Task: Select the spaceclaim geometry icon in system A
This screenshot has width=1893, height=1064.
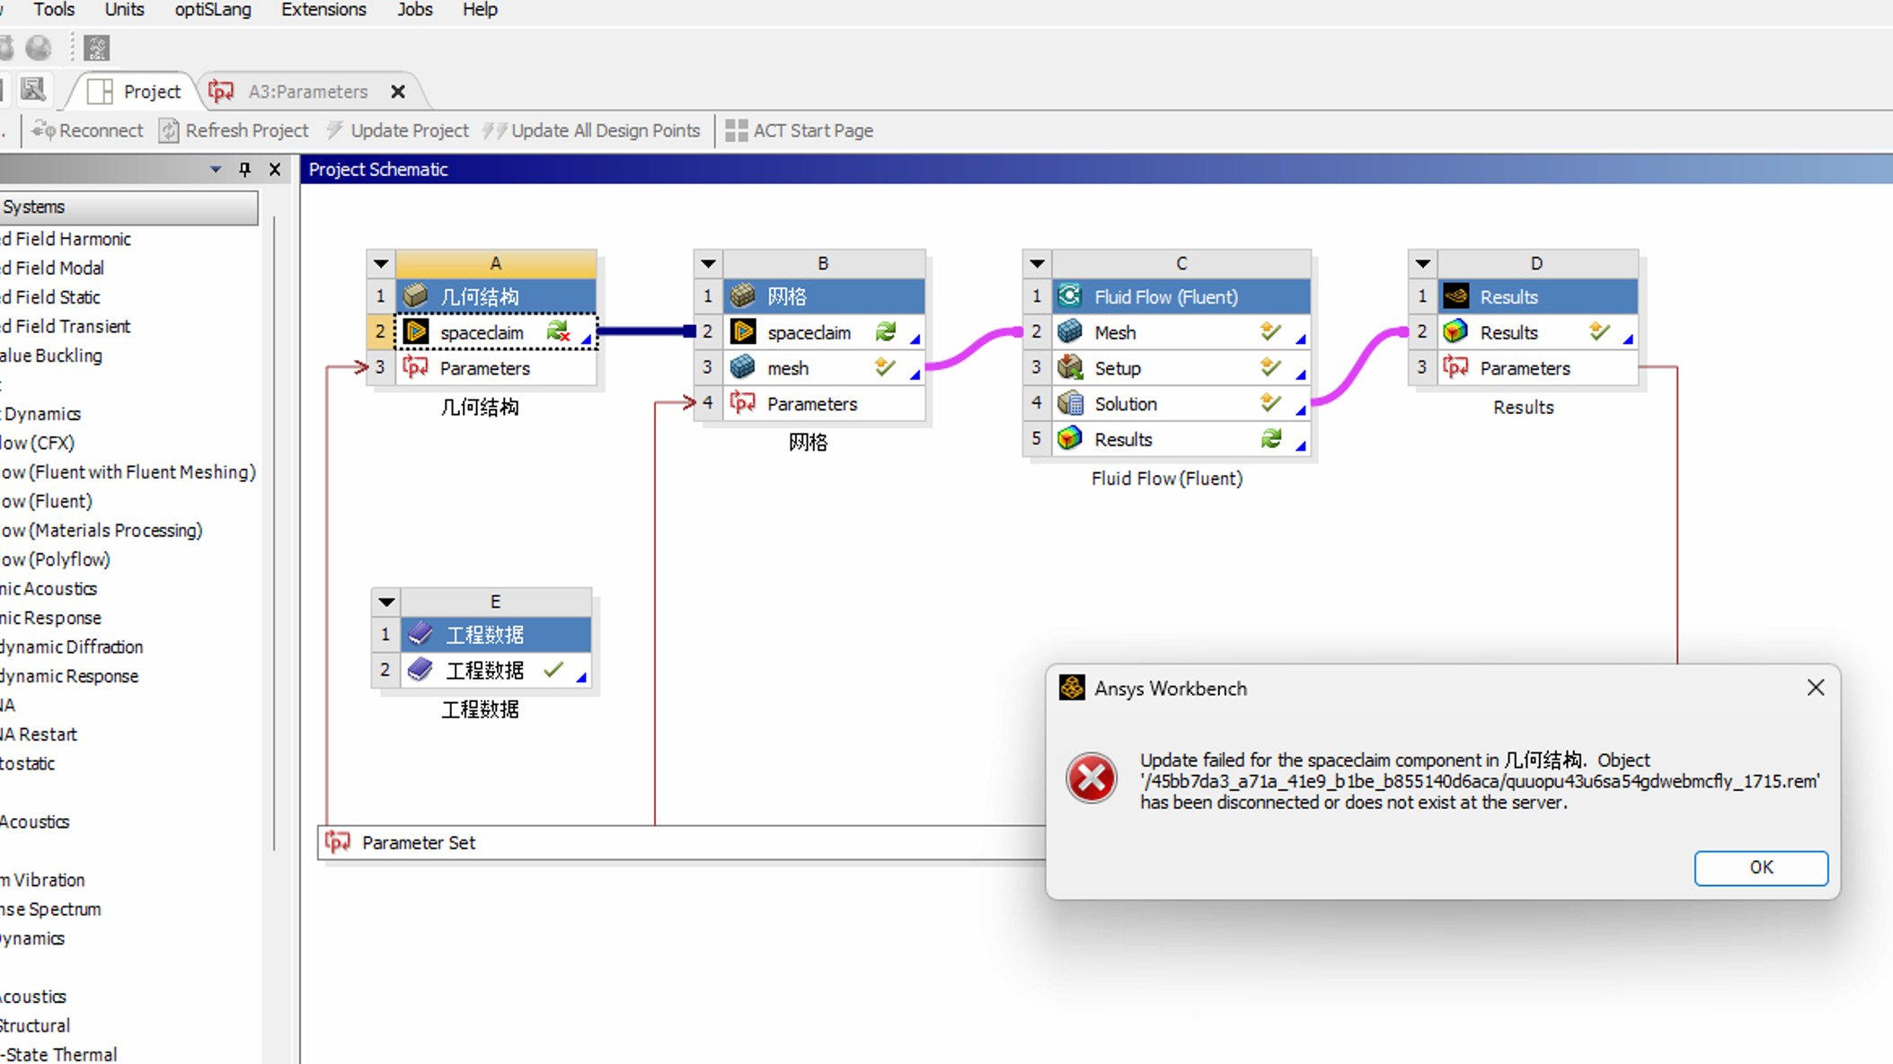Action: pos(416,332)
